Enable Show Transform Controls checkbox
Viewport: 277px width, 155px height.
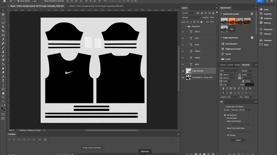pyautogui.click(x=42, y=1)
